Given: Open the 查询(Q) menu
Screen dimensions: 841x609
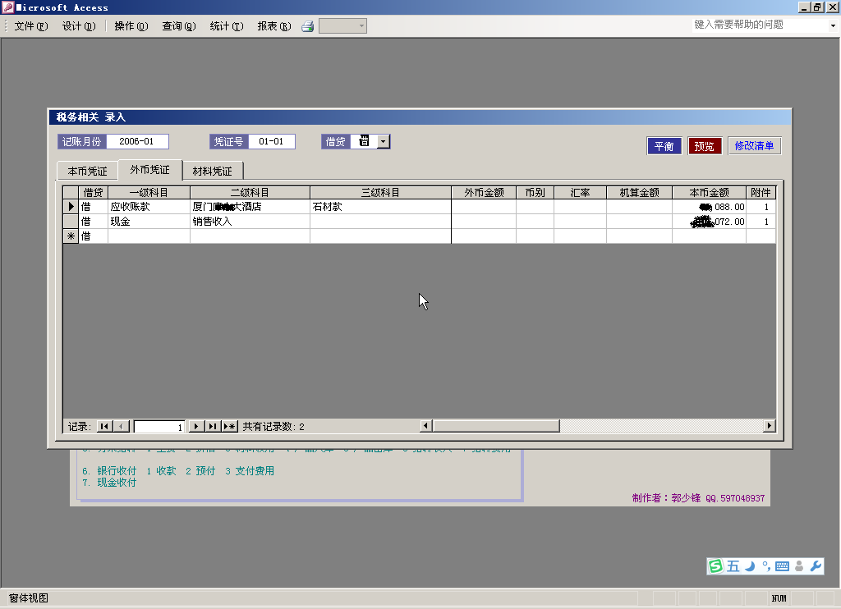Looking at the screenshot, I should tap(178, 26).
